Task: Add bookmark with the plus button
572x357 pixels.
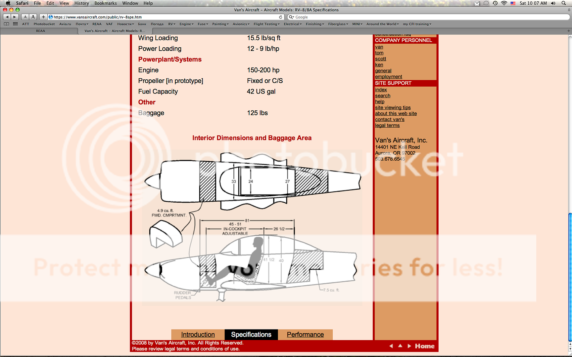Action: tap(43, 17)
